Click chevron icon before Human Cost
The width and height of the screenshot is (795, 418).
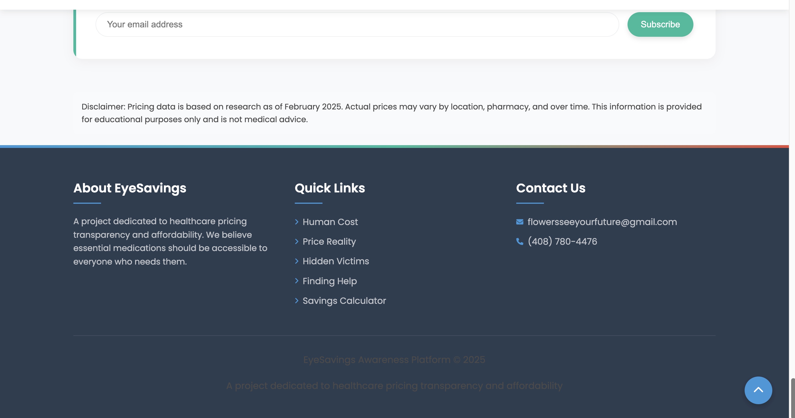[x=297, y=222]
